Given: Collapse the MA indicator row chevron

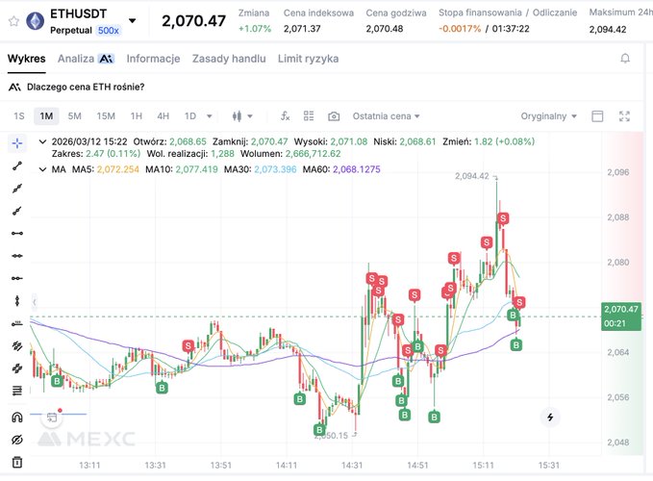Looking at the screenshot, I should [x=40, y=169].
